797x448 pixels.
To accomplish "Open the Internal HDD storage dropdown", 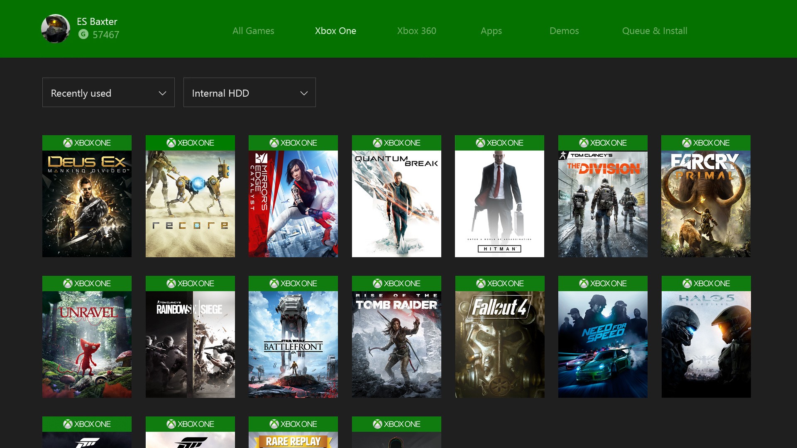I will pyautogui.click(x=249, y=92).
